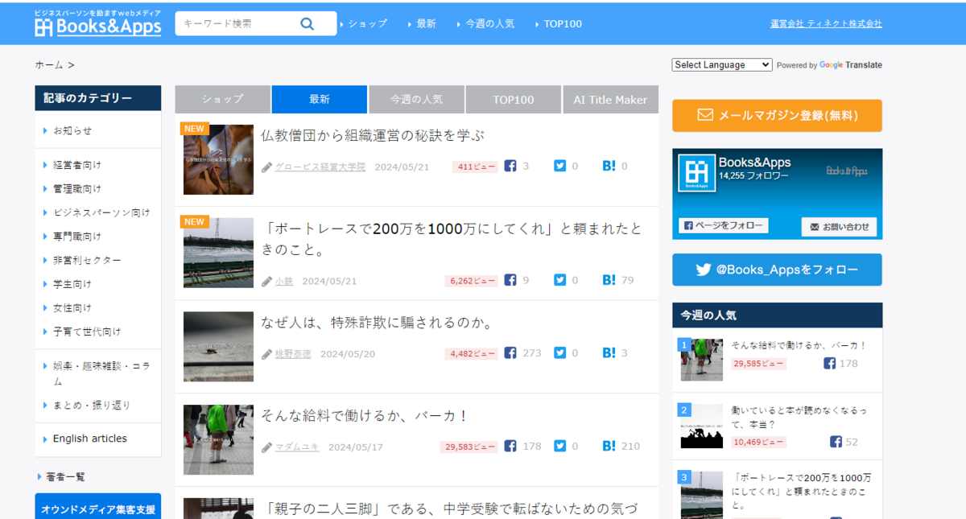
Task: Click the rank 2 thumbnail in the 今週の人気 sidebar
Action: pos(701,427)
